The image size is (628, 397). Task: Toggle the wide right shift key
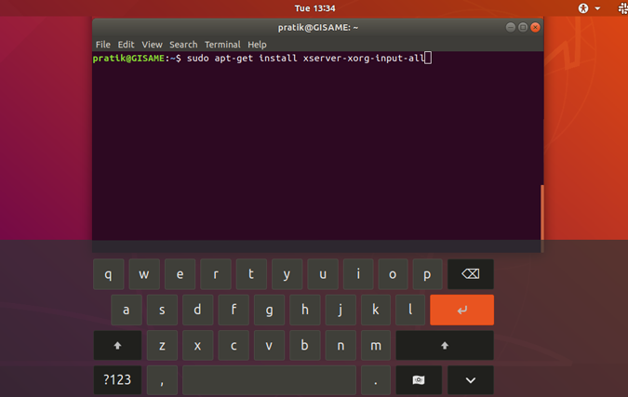pyautogui.click(x=445, y=345)
